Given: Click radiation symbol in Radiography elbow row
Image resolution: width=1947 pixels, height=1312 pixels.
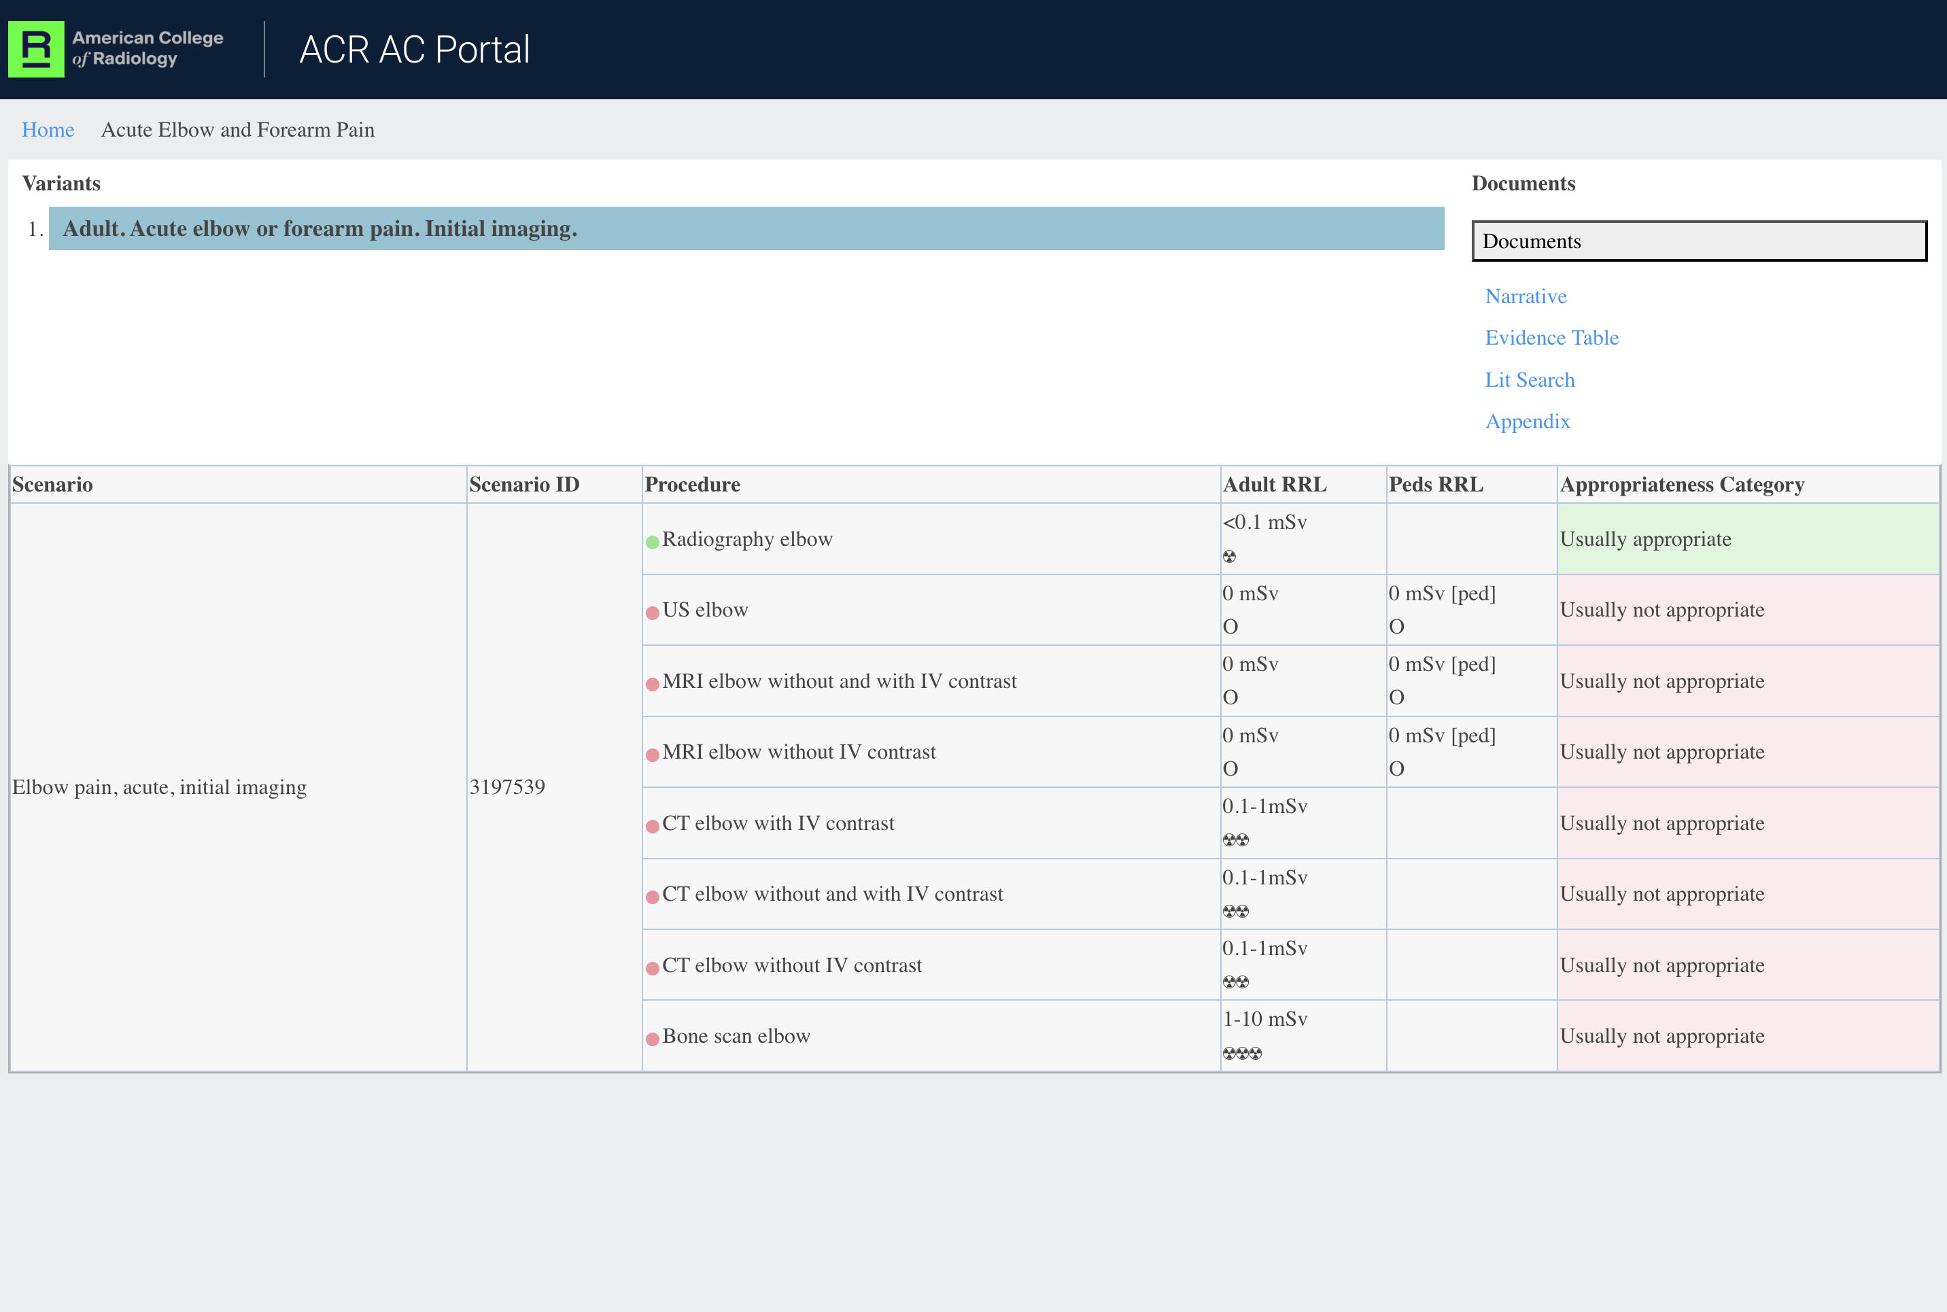Looking at the screenshot, I should [x=1229, y=557].
